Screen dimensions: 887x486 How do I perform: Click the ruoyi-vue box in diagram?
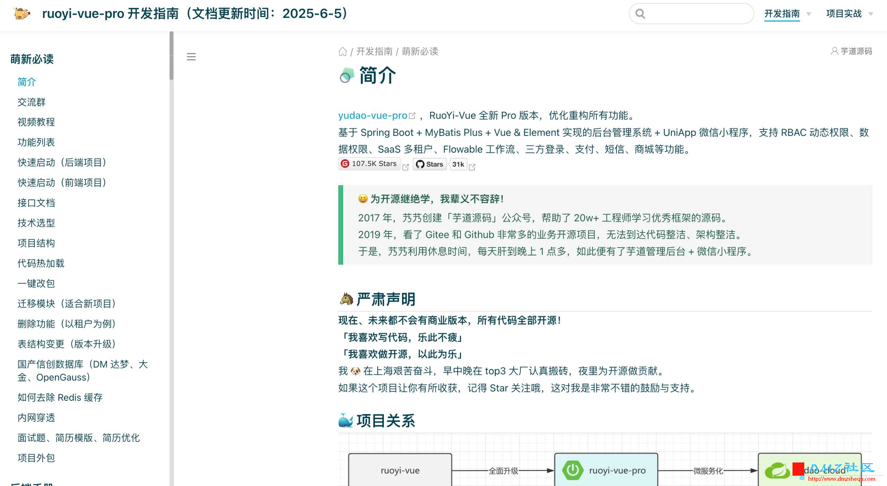(x=400, y=470)
